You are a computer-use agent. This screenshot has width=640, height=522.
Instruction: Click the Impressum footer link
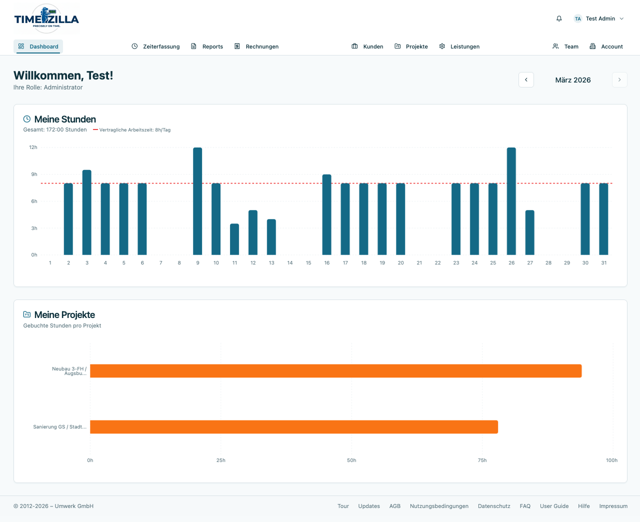(x=613, y=506)
